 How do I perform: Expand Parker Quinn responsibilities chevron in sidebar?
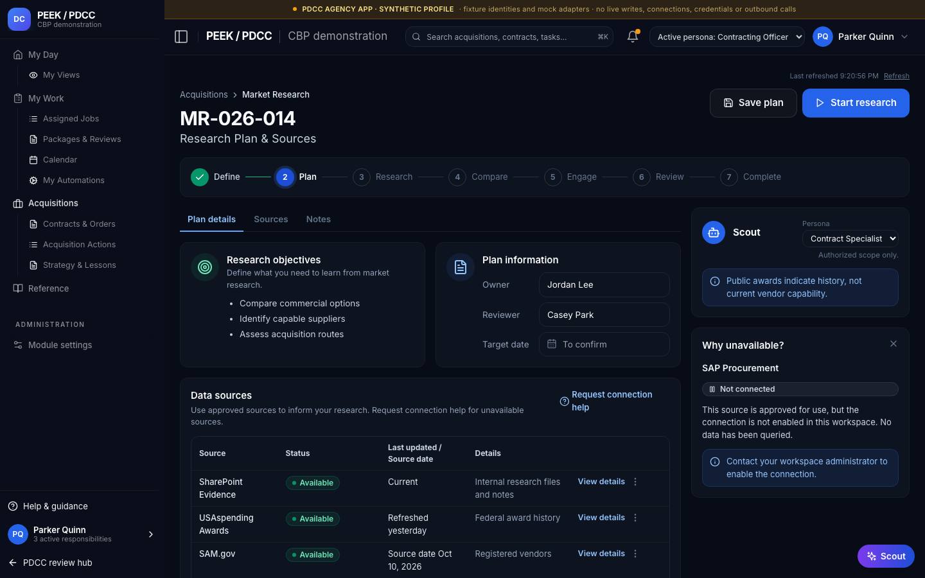point(151,534)
